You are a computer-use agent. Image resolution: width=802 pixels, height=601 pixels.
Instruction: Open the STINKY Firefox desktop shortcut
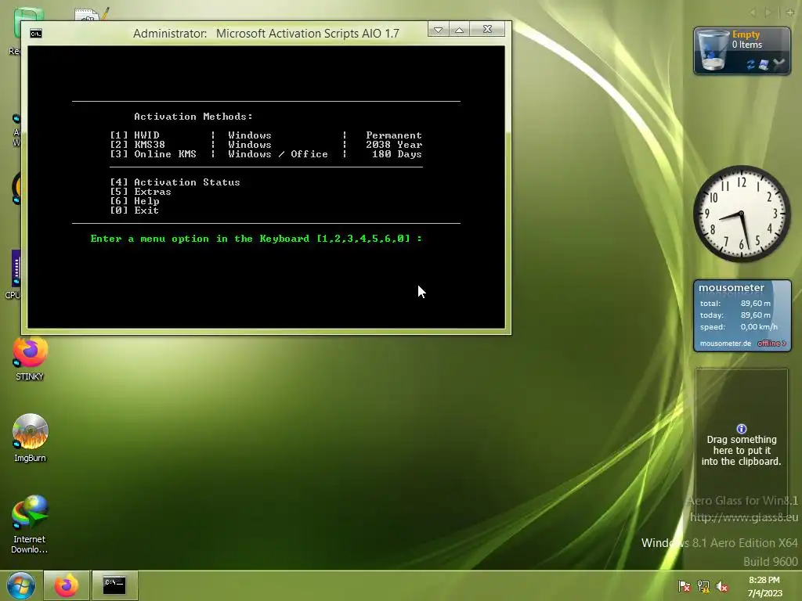click(30, 358)
